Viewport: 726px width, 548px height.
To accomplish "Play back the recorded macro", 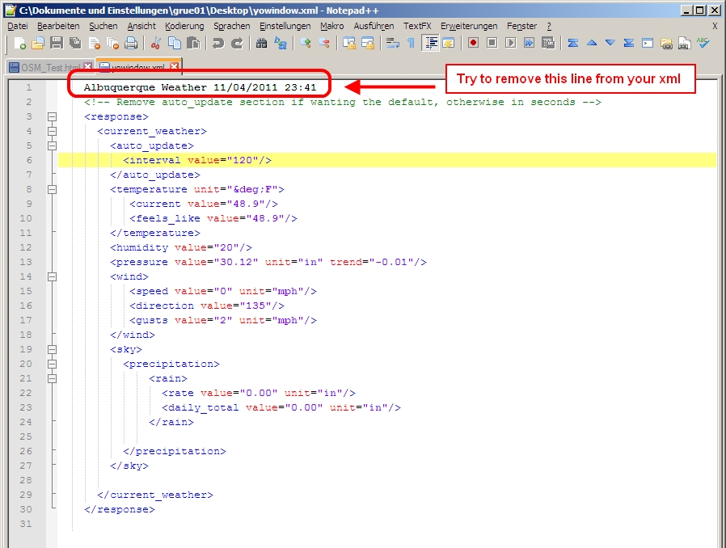I will pyautogui.click(x=510, y=43).
